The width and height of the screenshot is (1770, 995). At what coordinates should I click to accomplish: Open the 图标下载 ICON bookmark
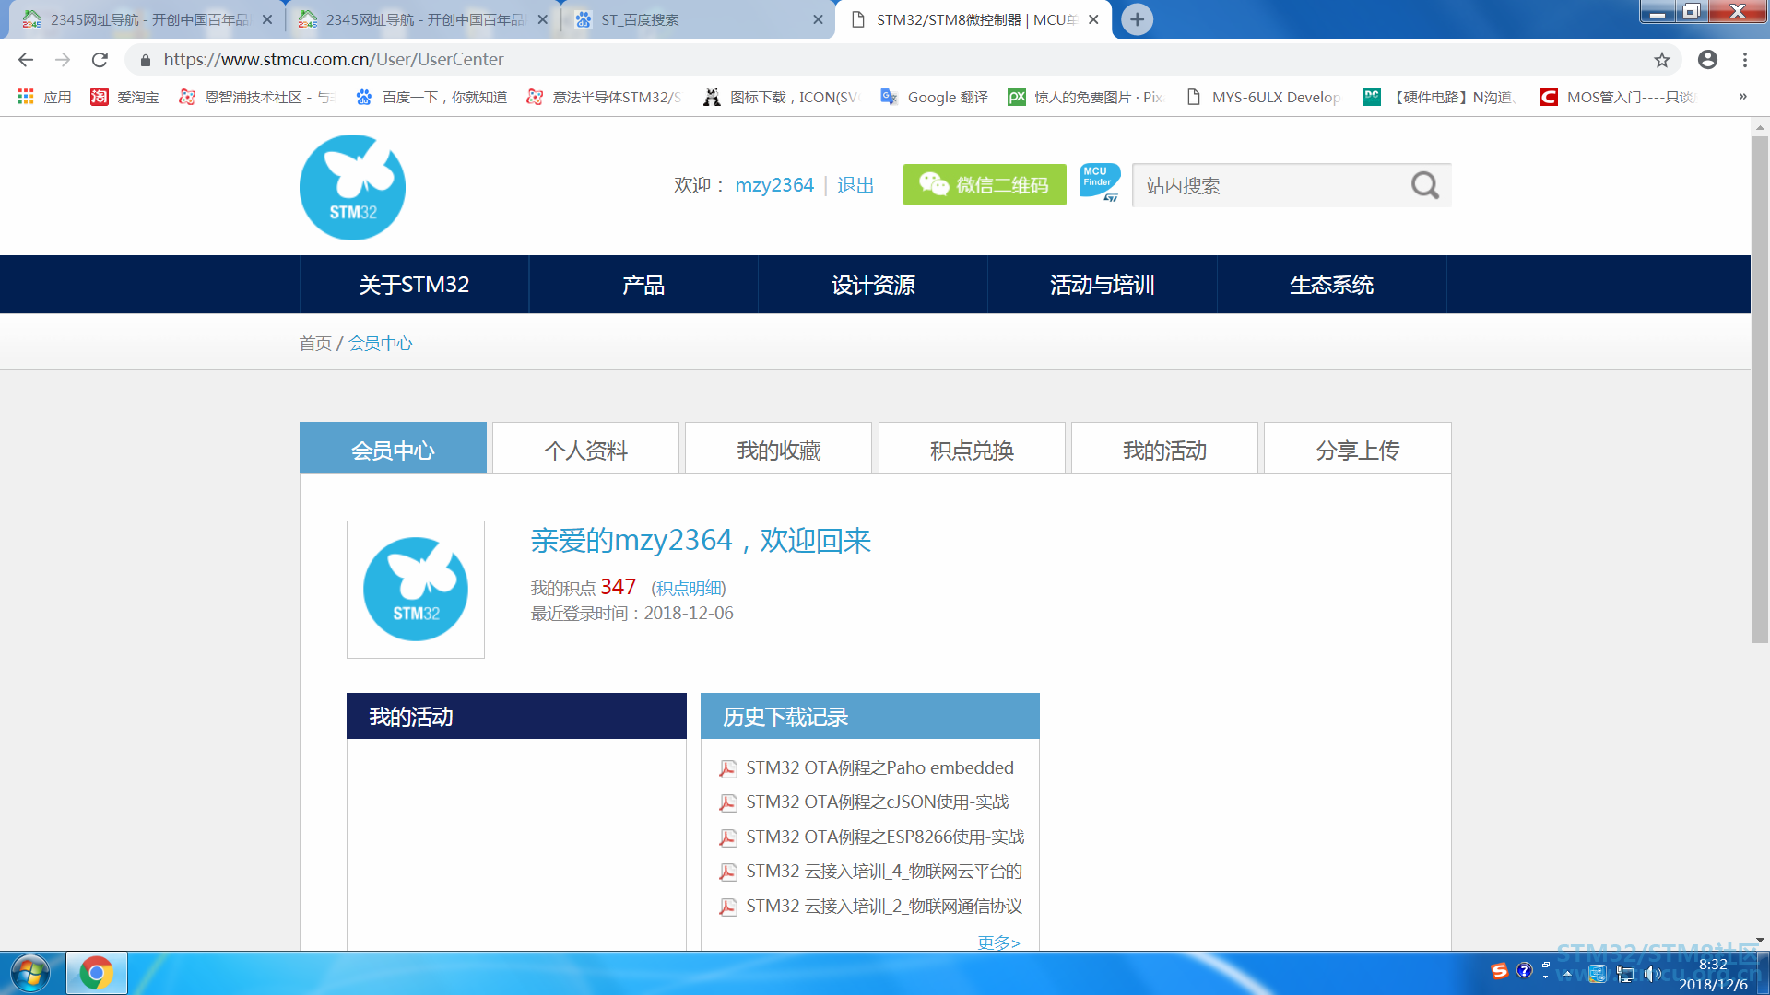781,97
